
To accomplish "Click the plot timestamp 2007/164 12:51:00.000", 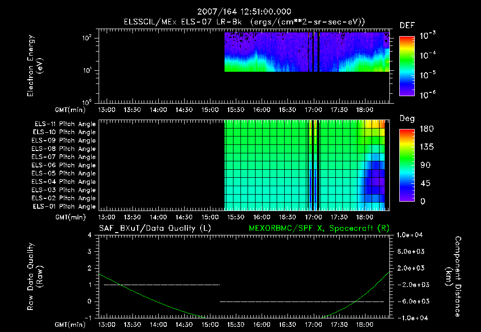I will pos(244,12).
